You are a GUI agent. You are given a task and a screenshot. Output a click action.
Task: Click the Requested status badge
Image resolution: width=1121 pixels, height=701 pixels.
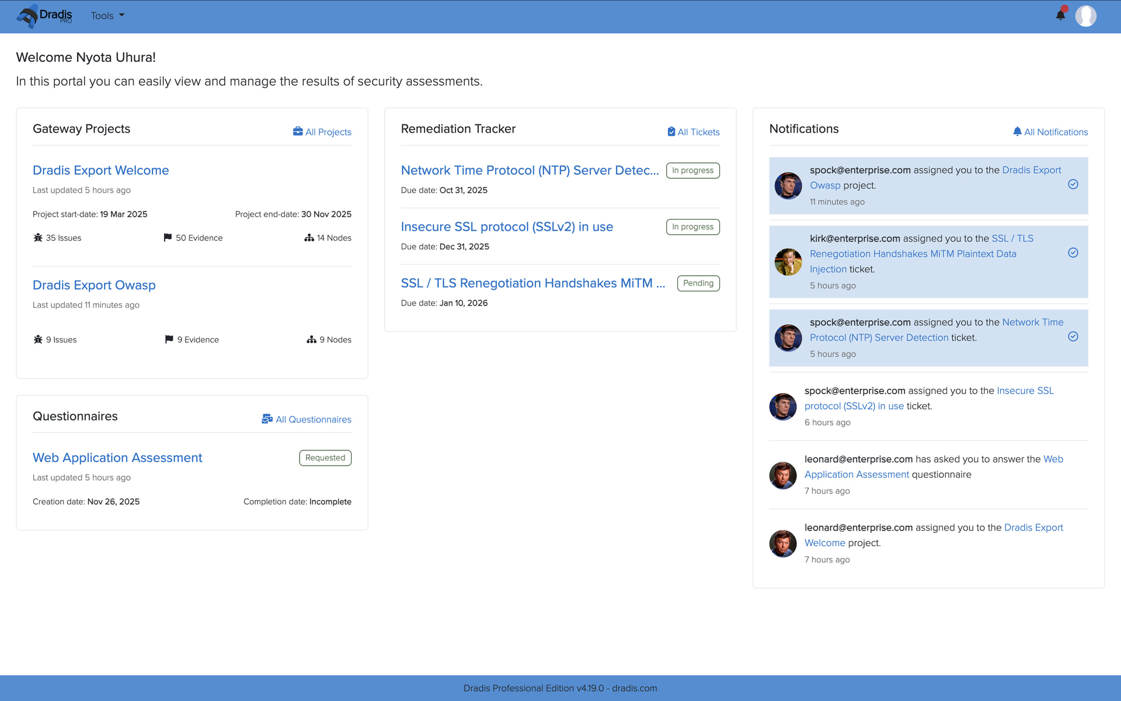pos(325,457)
